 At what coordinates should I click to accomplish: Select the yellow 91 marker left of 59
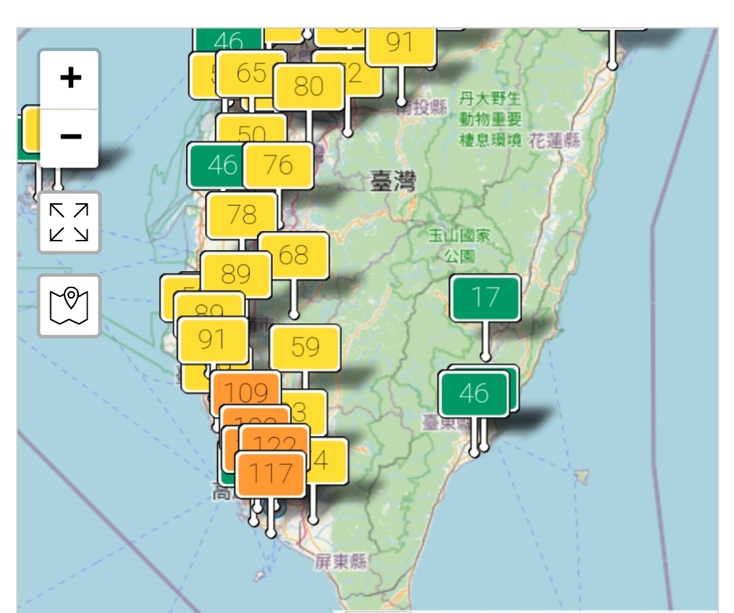point(211,339)
